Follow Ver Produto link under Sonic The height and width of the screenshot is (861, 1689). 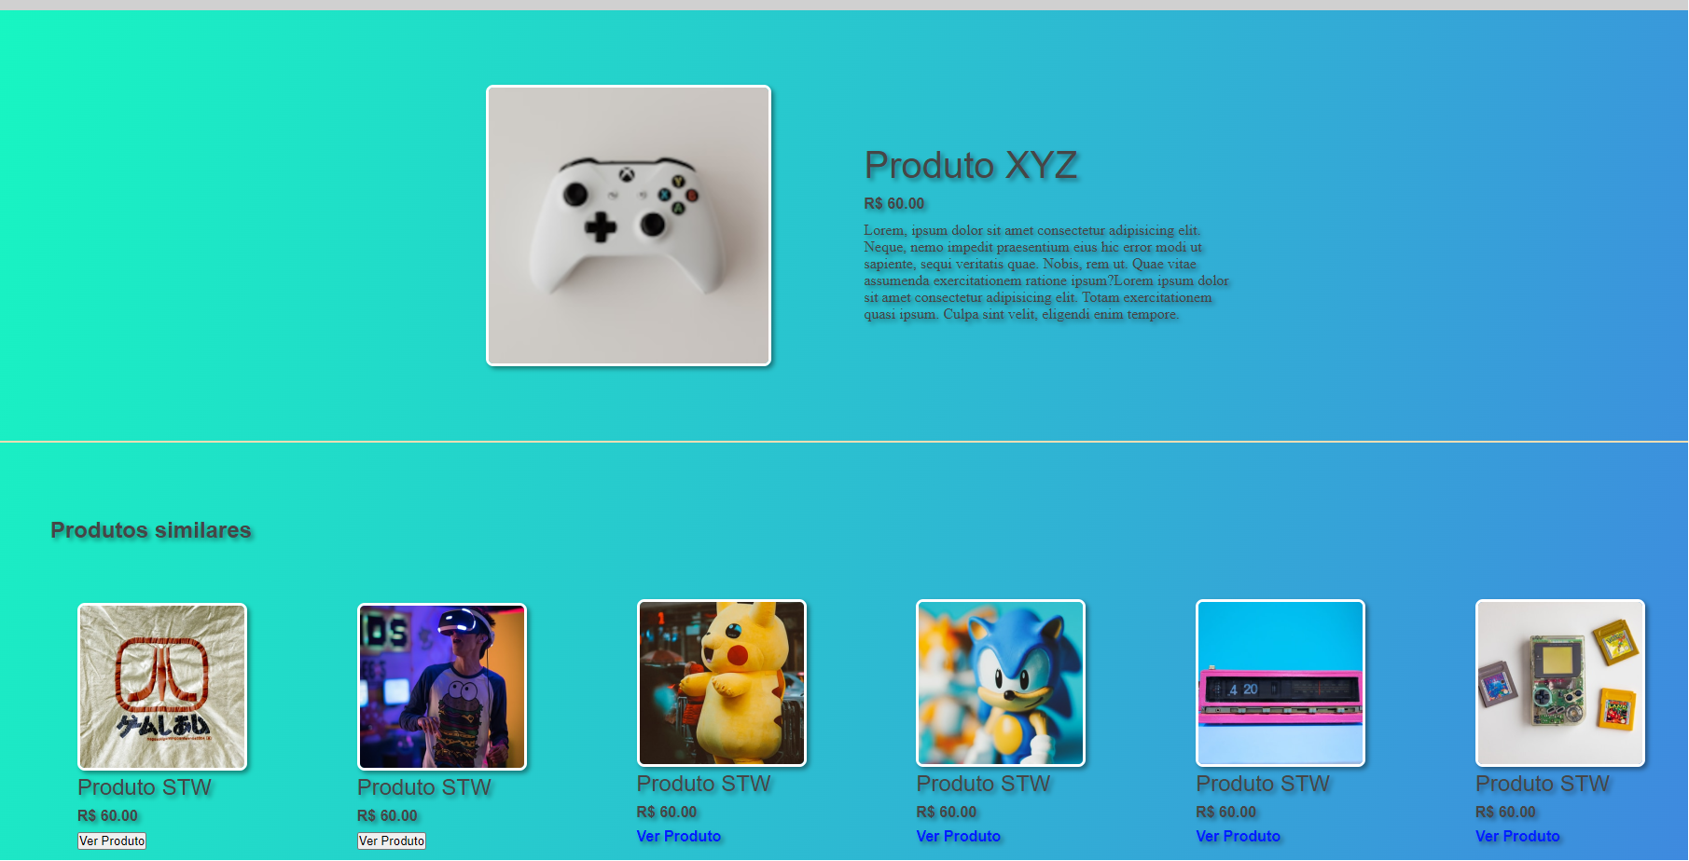[x=959, y=837]
